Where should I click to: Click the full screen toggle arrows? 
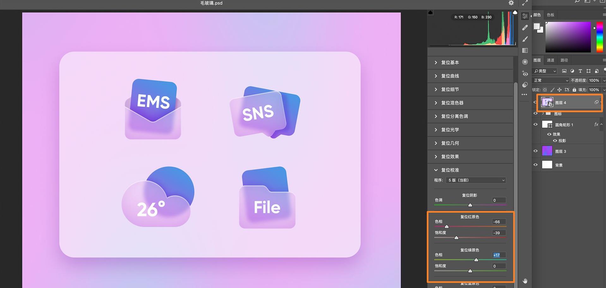tap(525, 3)
